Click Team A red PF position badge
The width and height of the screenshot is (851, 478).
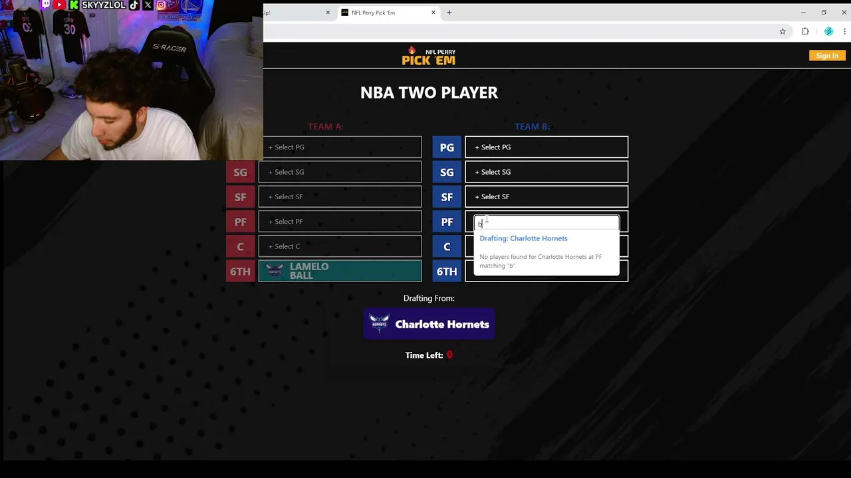[x=240, y=222]
